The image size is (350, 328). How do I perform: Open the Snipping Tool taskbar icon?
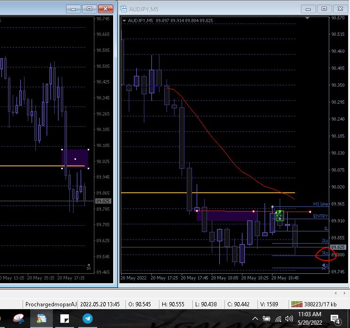(x=18, y=319)
